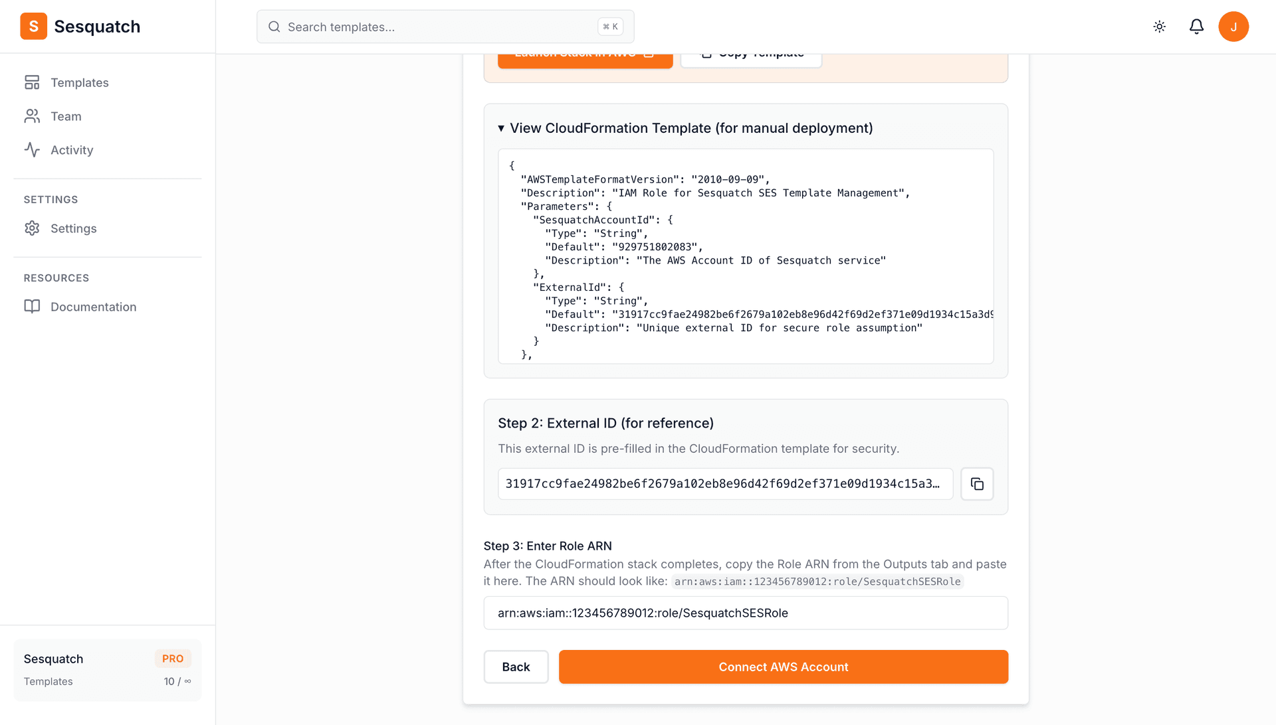Image resolution: width=1276 pixels, height=725 pixels.
Task: Click the Settings gear icon
Action: [32, 228]
